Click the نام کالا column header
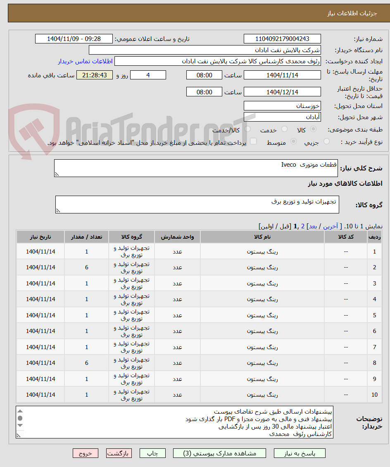Screen dimensions: 390x467 [262, 237]
